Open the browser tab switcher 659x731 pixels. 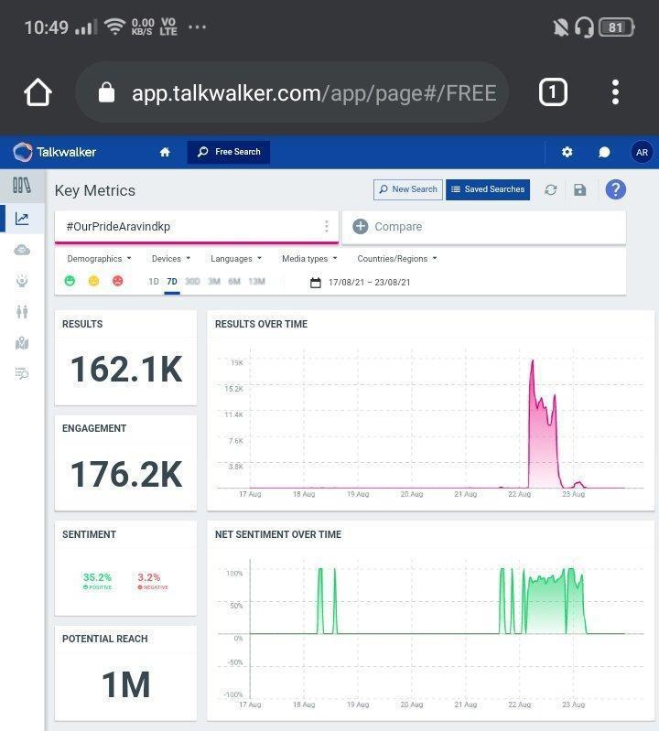(x=553, y=92)
